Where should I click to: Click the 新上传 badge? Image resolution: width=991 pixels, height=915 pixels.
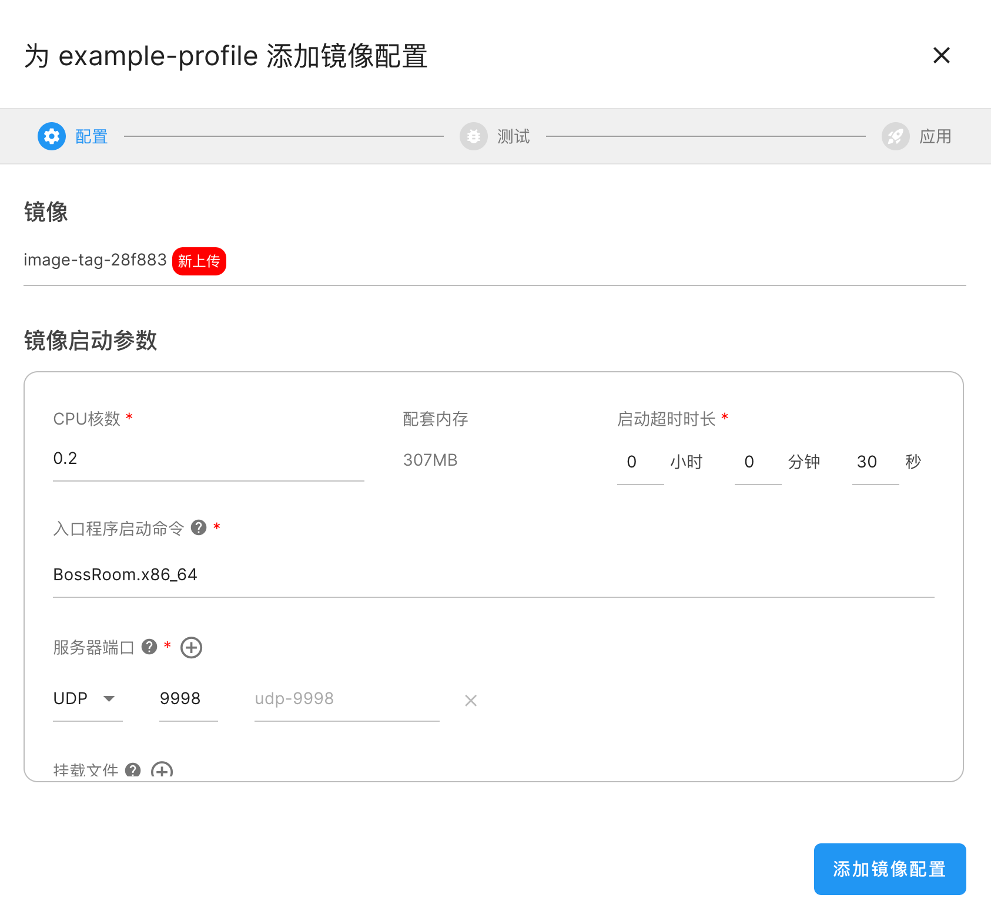click(199, 261)
